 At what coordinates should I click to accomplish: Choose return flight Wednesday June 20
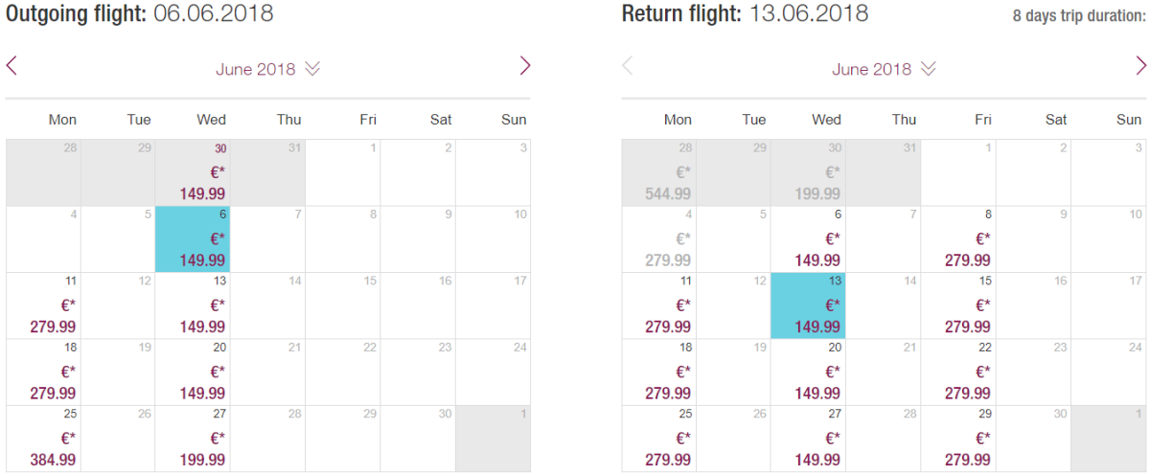point(808,372)
